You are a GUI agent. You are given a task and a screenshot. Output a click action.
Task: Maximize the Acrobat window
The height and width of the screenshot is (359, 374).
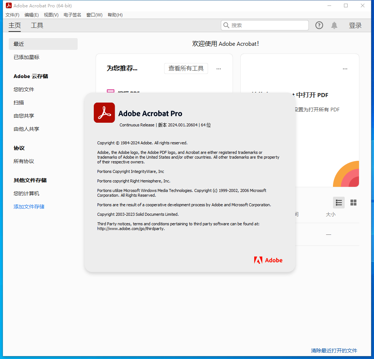(x=346, y=5)
